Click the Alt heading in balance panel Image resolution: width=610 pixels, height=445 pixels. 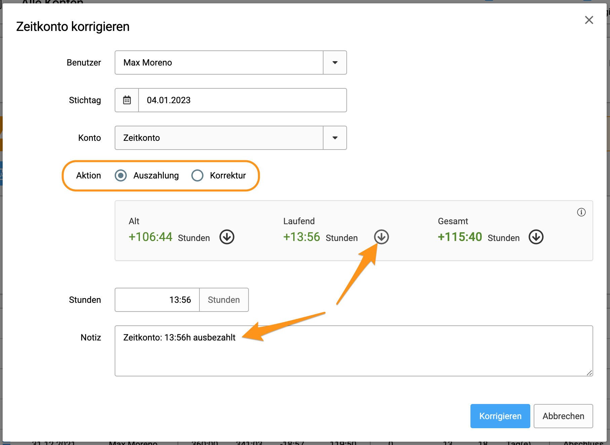click(134, 221)
